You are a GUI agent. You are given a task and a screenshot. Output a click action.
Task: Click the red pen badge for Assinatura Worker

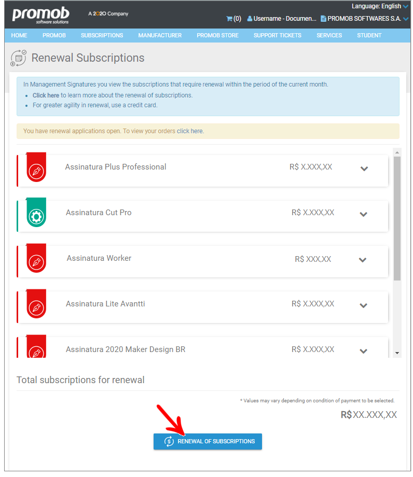point(36,259)
